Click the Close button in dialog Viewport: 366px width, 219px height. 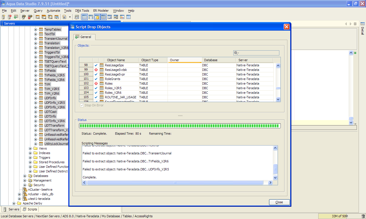279,202
